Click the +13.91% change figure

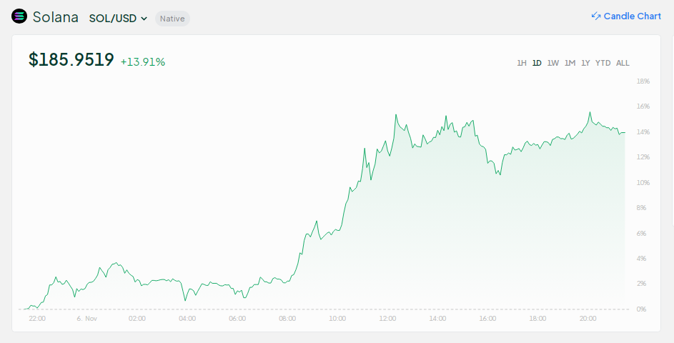[x=143, y=62]
